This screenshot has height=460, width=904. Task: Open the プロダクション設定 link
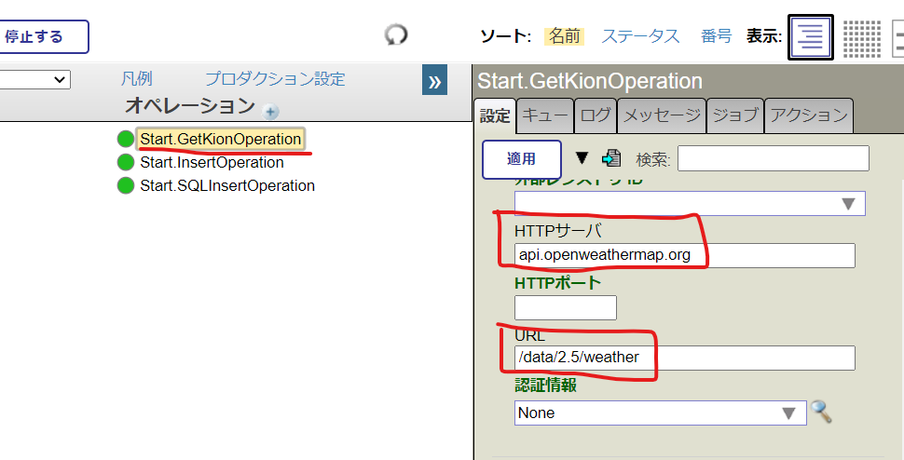tap(275, 79)
